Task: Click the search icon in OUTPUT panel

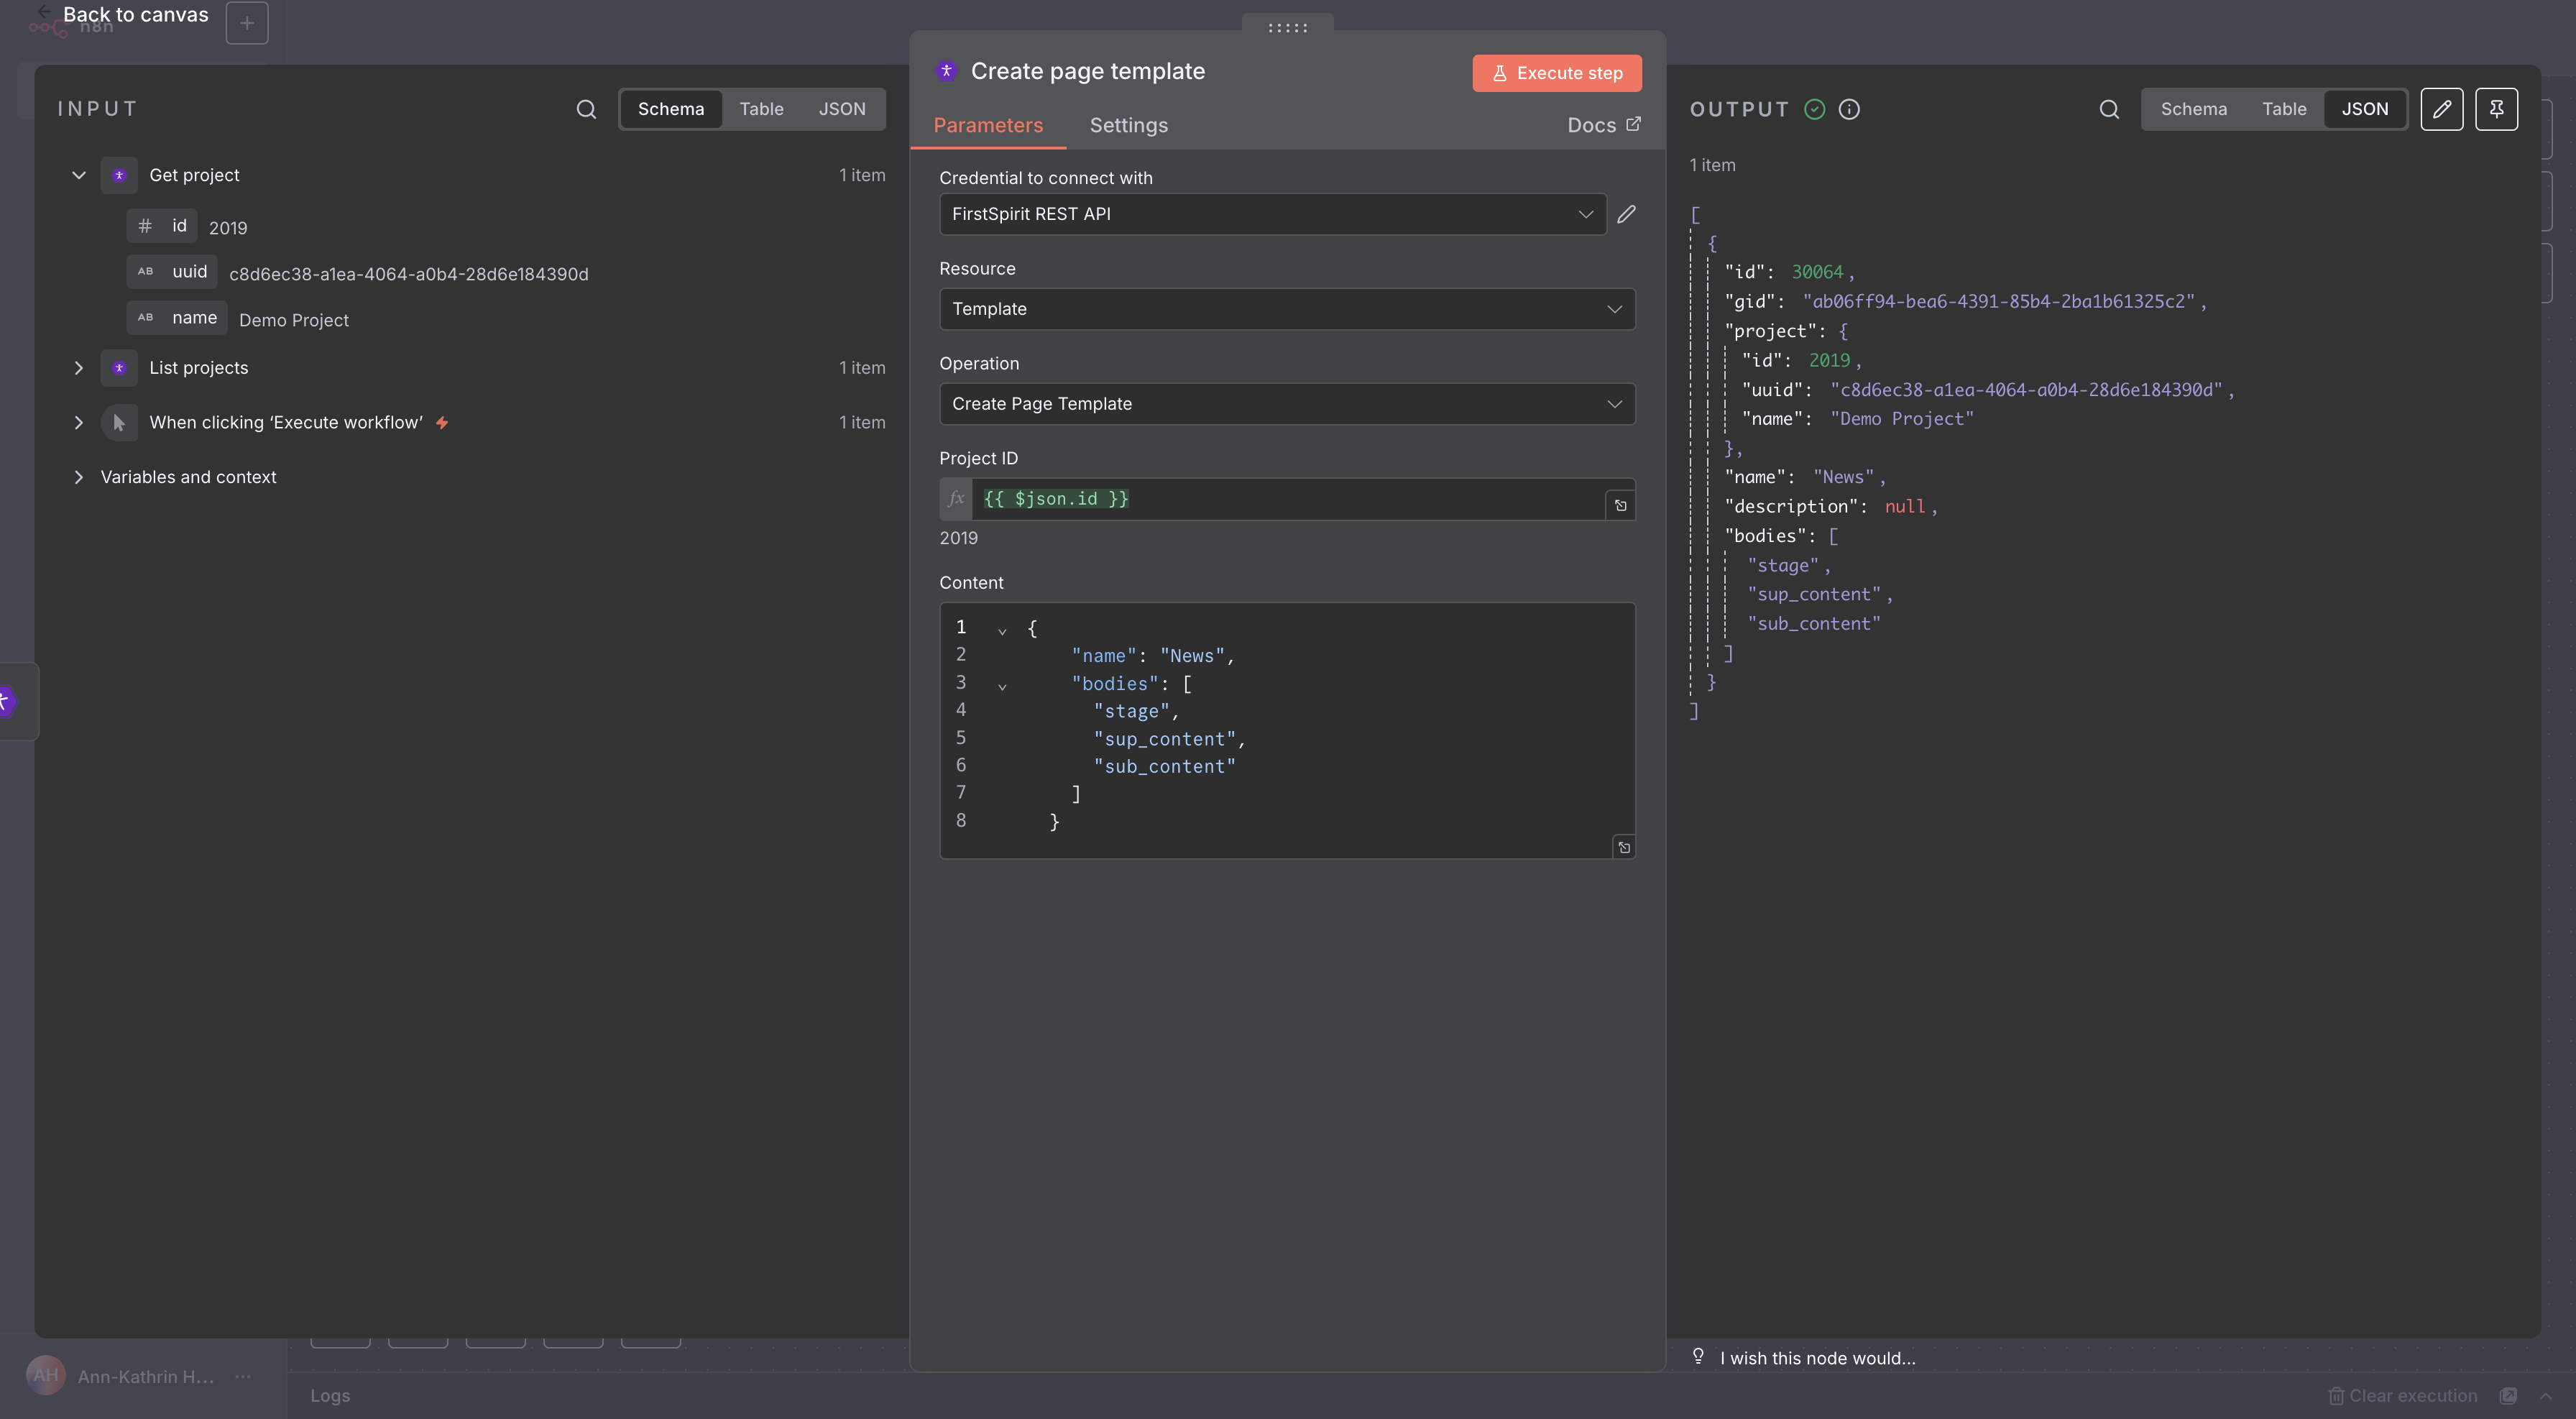Action: [2109, 109]
